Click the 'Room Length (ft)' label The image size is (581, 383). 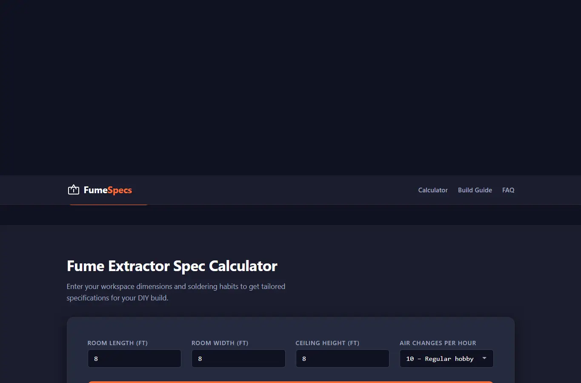pos(117,343)
